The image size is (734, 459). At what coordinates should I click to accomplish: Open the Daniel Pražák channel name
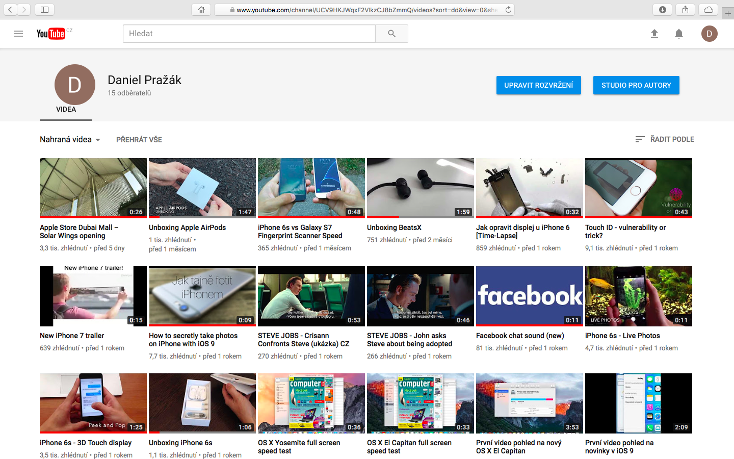(144, 80)
